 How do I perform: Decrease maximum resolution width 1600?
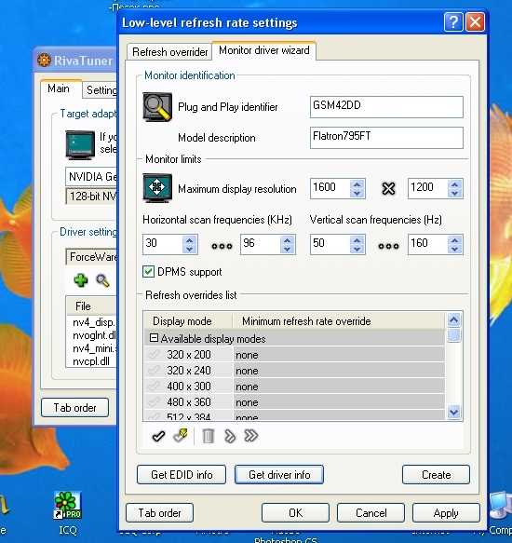click(x=357, y=193)
